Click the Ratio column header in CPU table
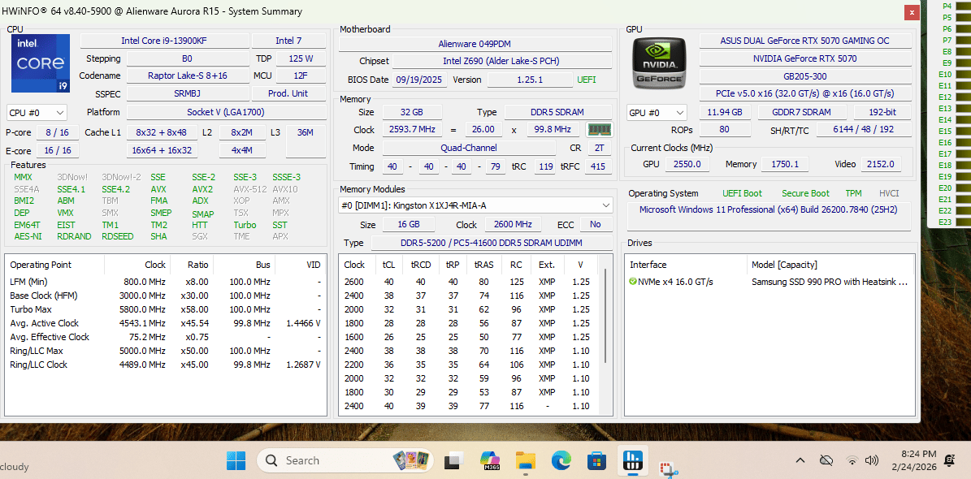 [x=192, y=264]
